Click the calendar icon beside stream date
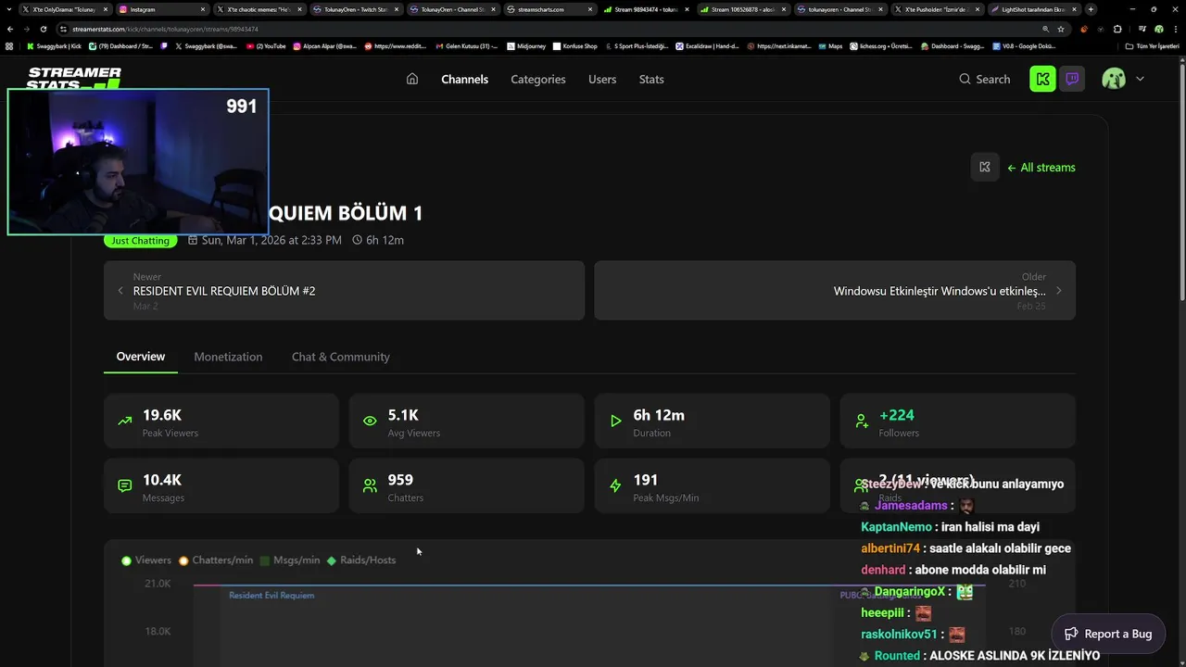The height and width of the screenshot is (667, 1186). 193,240
